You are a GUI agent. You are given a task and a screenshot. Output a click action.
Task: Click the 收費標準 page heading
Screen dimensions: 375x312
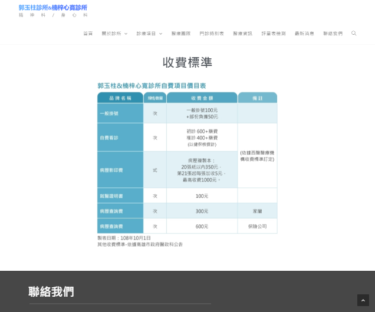pyautogui.click(x=187, y=62)
